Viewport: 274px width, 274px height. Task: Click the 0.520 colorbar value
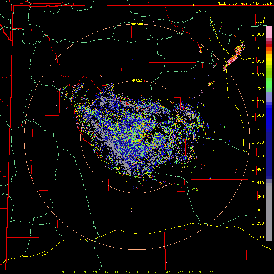point(258,156)
